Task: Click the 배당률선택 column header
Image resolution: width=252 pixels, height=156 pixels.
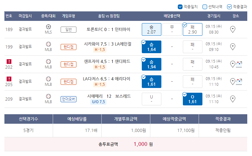Action: click(172, 16)
